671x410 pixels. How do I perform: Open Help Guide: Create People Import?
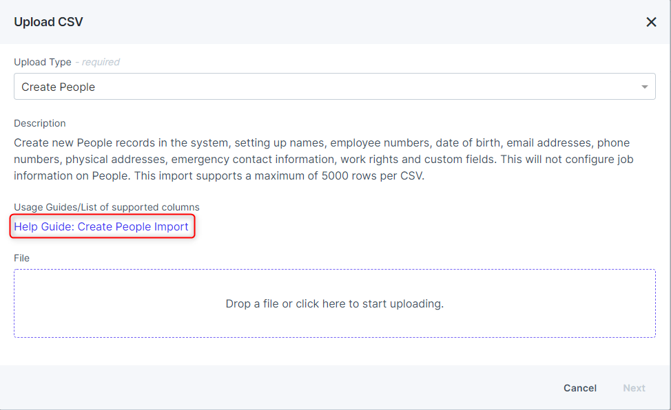(101, 226)
